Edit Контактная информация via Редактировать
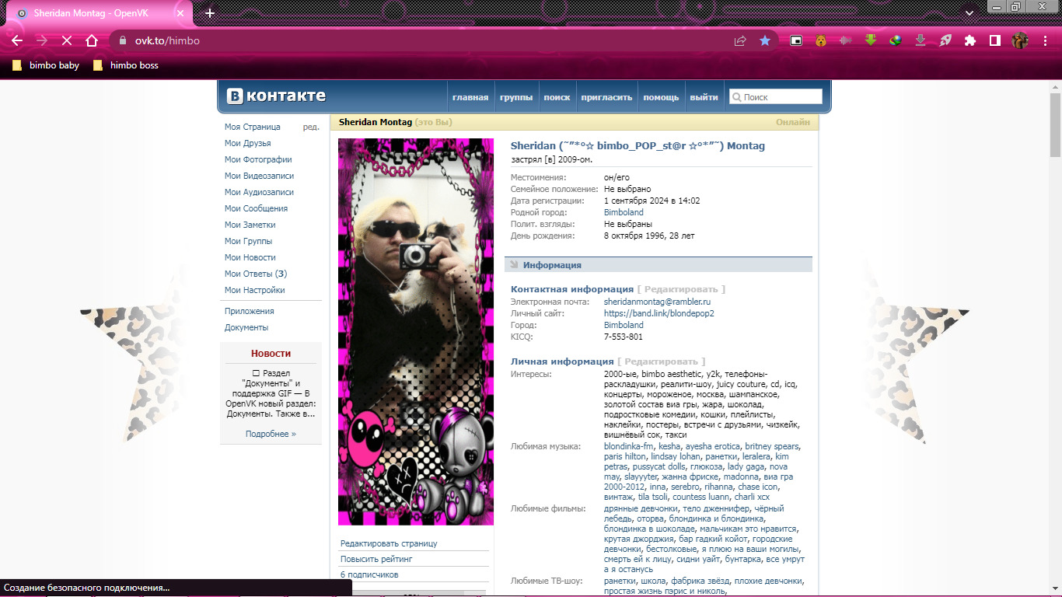Viewport: 1062px width, 597px height. [x=681, y=289]
